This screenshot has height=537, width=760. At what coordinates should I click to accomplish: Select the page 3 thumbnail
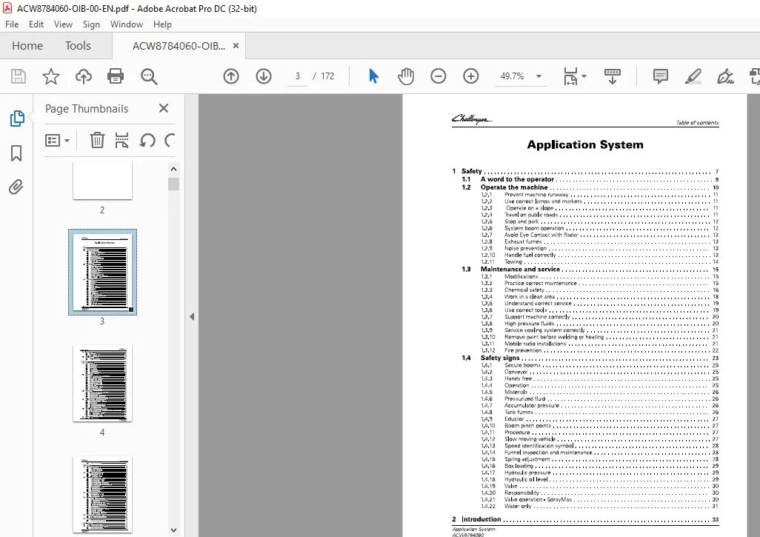(102, 272)
